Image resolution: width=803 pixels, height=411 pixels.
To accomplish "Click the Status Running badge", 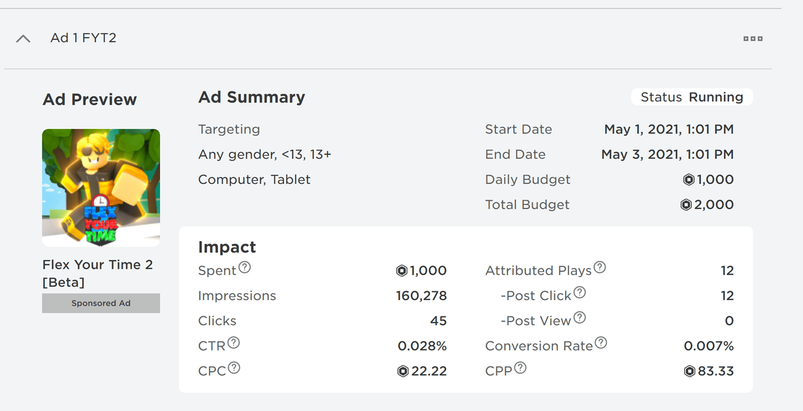I will coord(692,97).
